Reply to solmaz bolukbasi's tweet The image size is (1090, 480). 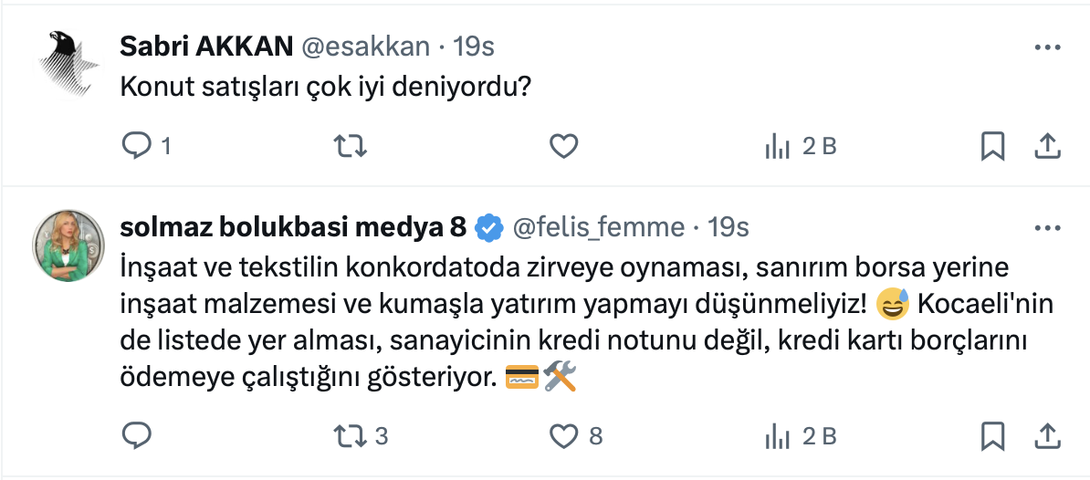(135, 436)
